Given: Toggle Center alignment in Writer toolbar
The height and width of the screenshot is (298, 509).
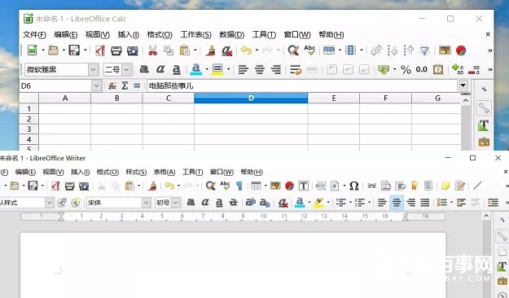Looking at the screenshot, I should coord(397,203).
